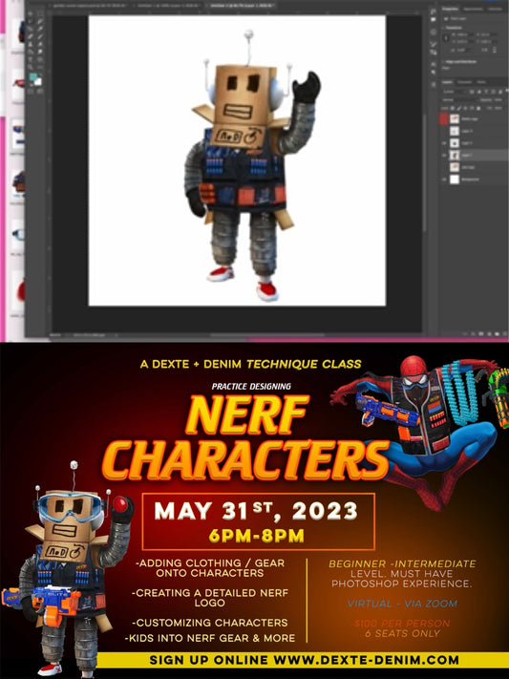Switch to the Libraries tab
The height and width of the screenshot is (679, 509).
pos(495,9)
